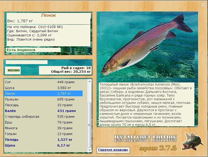Select the Гольян 13 грамм row
The width and height of the screenshot is (208, 157).
tap(44, 134)
